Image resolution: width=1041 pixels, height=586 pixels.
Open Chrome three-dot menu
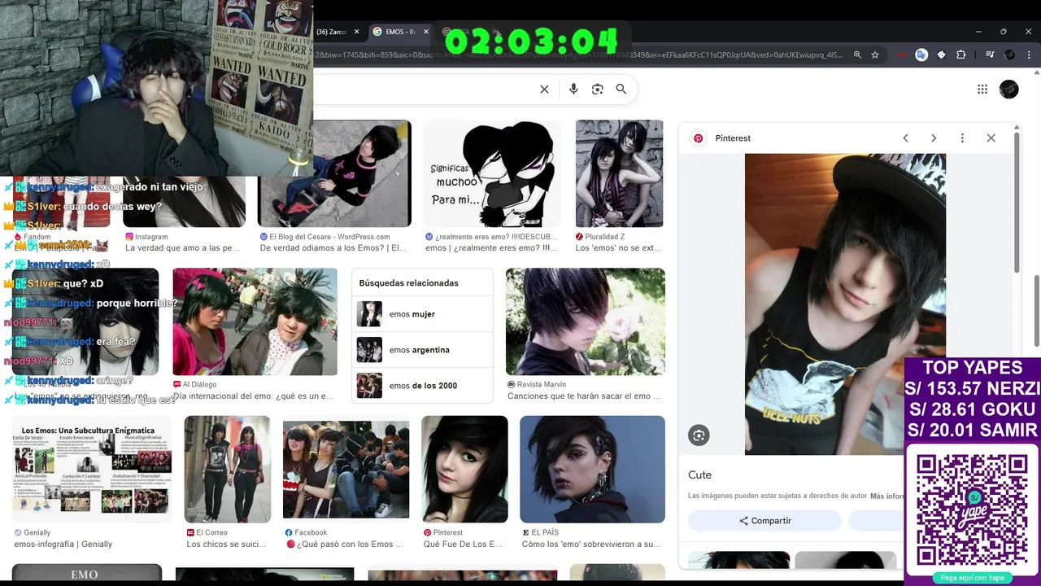point(1029,55)
